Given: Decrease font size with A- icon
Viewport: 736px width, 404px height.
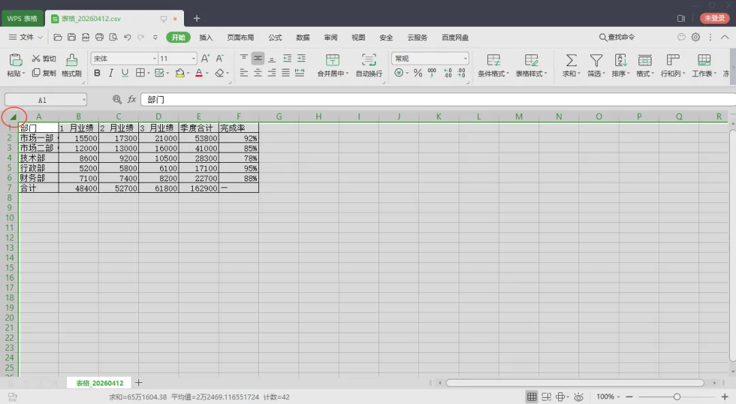Looking at the screenshot, I should (x=219, y=58).
